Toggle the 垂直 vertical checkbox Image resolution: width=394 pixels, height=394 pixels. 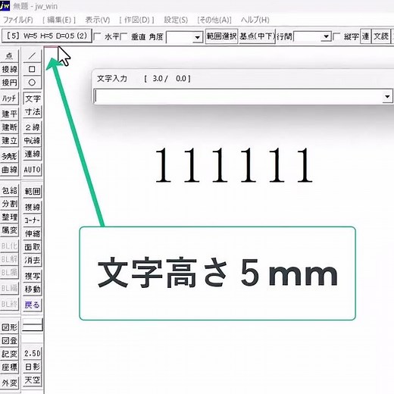click(x=124, y=36)
